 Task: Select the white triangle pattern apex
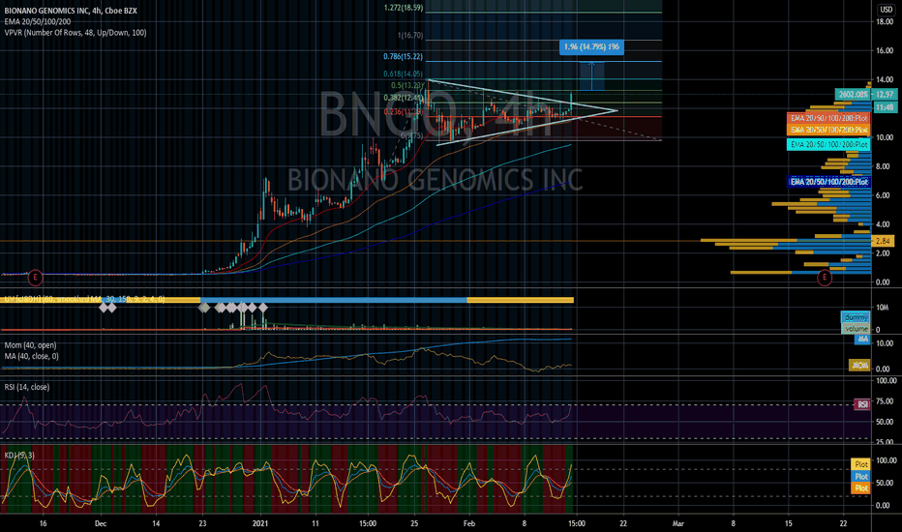coord(617,110)
